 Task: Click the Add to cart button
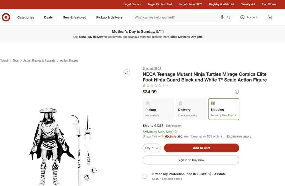[201, 148]
